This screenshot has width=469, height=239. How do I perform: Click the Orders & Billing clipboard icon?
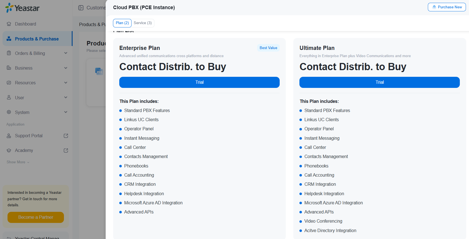(x=9, y=53)
